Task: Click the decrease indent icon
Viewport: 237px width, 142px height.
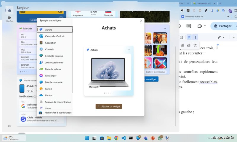Action: click(x=182, y=45)
